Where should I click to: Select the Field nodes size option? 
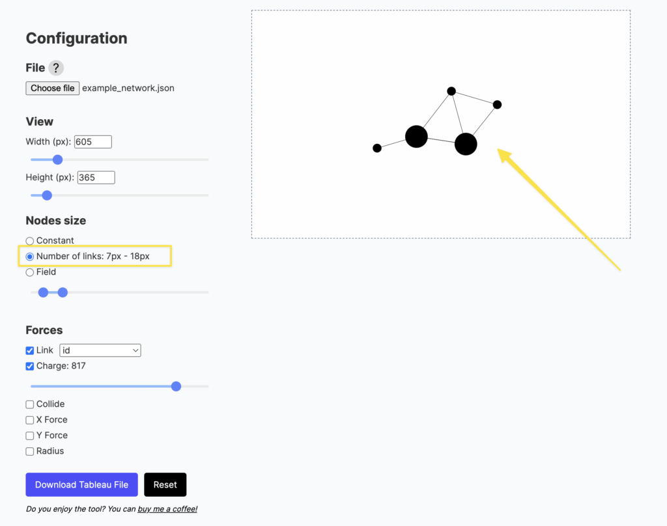tap(30, 272)
